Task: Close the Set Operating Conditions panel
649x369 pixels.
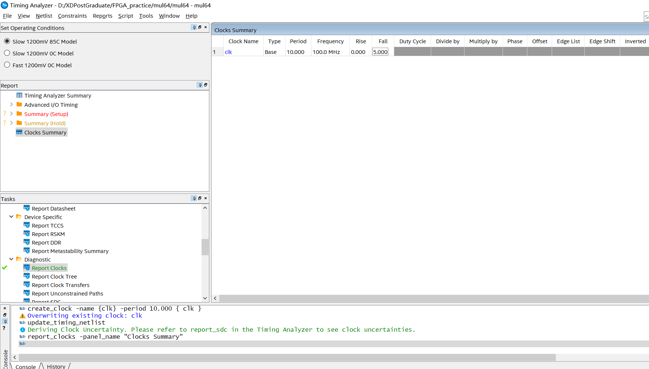Action: point(206,27)
